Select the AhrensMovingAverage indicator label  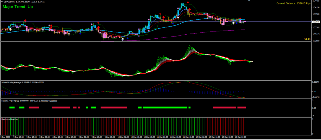(11, 82)
